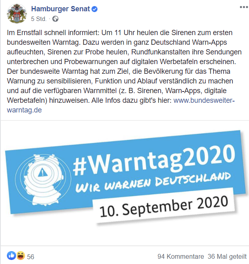
Task: Open the 36 Mal geteilt shares list
Action: pyautogui.click(x=227, y=257)
